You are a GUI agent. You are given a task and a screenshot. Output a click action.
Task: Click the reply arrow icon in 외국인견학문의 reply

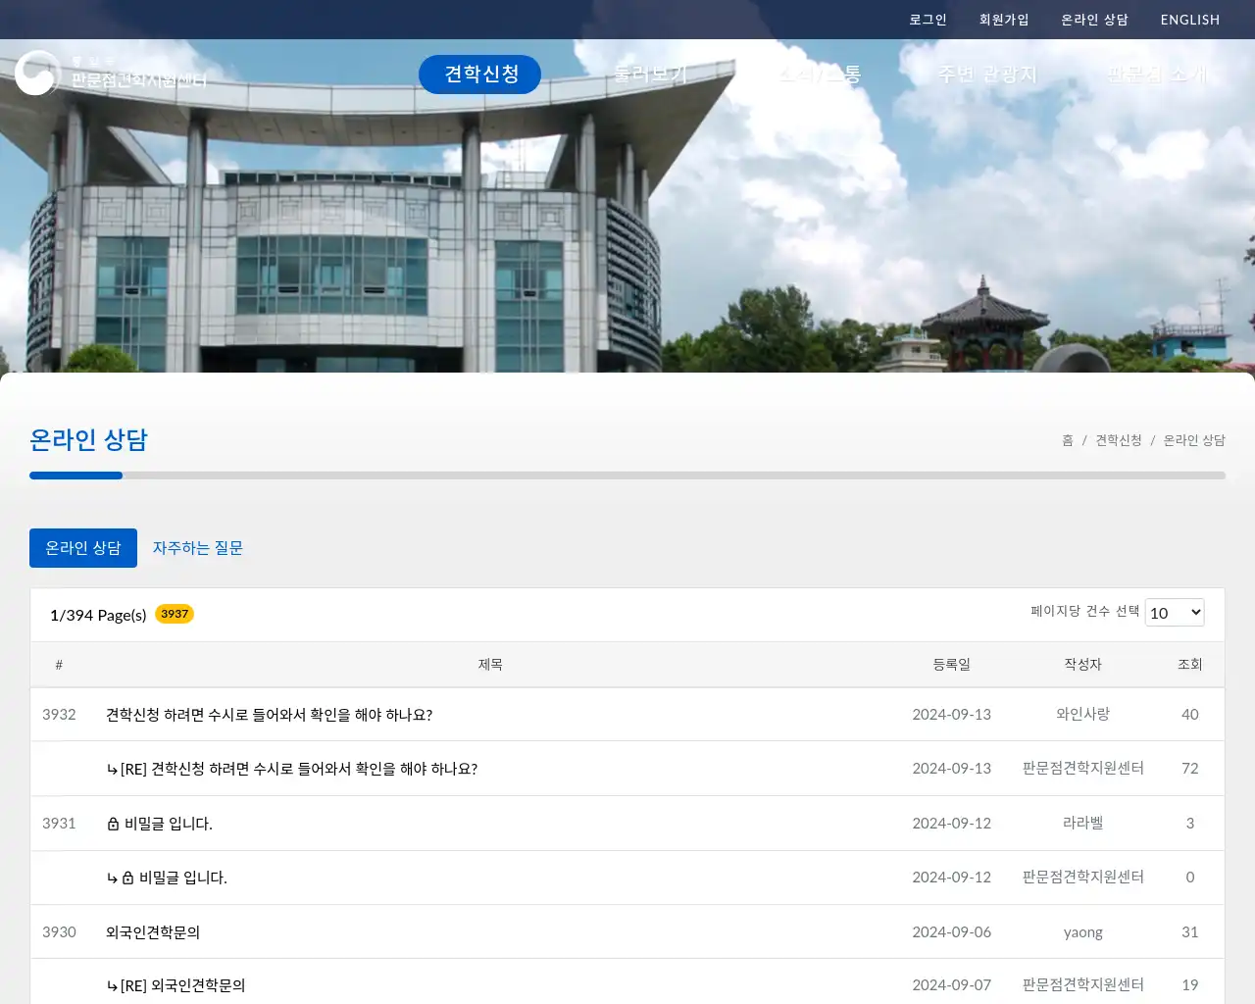pos(112,986)
